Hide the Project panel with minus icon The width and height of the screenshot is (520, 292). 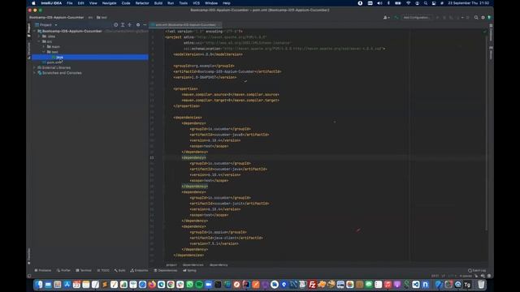click(145, 25)
